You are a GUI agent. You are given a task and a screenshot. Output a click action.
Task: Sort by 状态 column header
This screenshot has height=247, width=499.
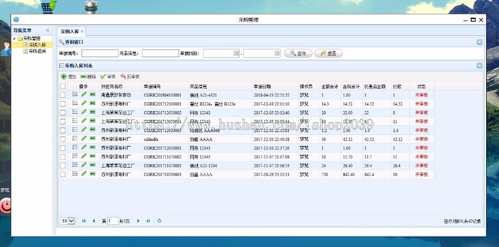point(421,87)
